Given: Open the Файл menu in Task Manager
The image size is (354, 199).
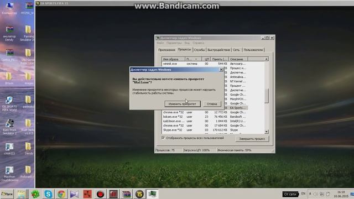Looking at the screenshot, I should pyautogui.click(x=160, y=43).
